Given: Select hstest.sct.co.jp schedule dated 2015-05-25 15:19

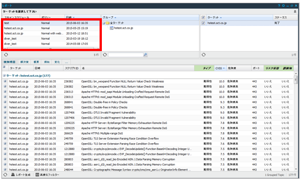Looking at the screenshot, I should coord(51,28).
